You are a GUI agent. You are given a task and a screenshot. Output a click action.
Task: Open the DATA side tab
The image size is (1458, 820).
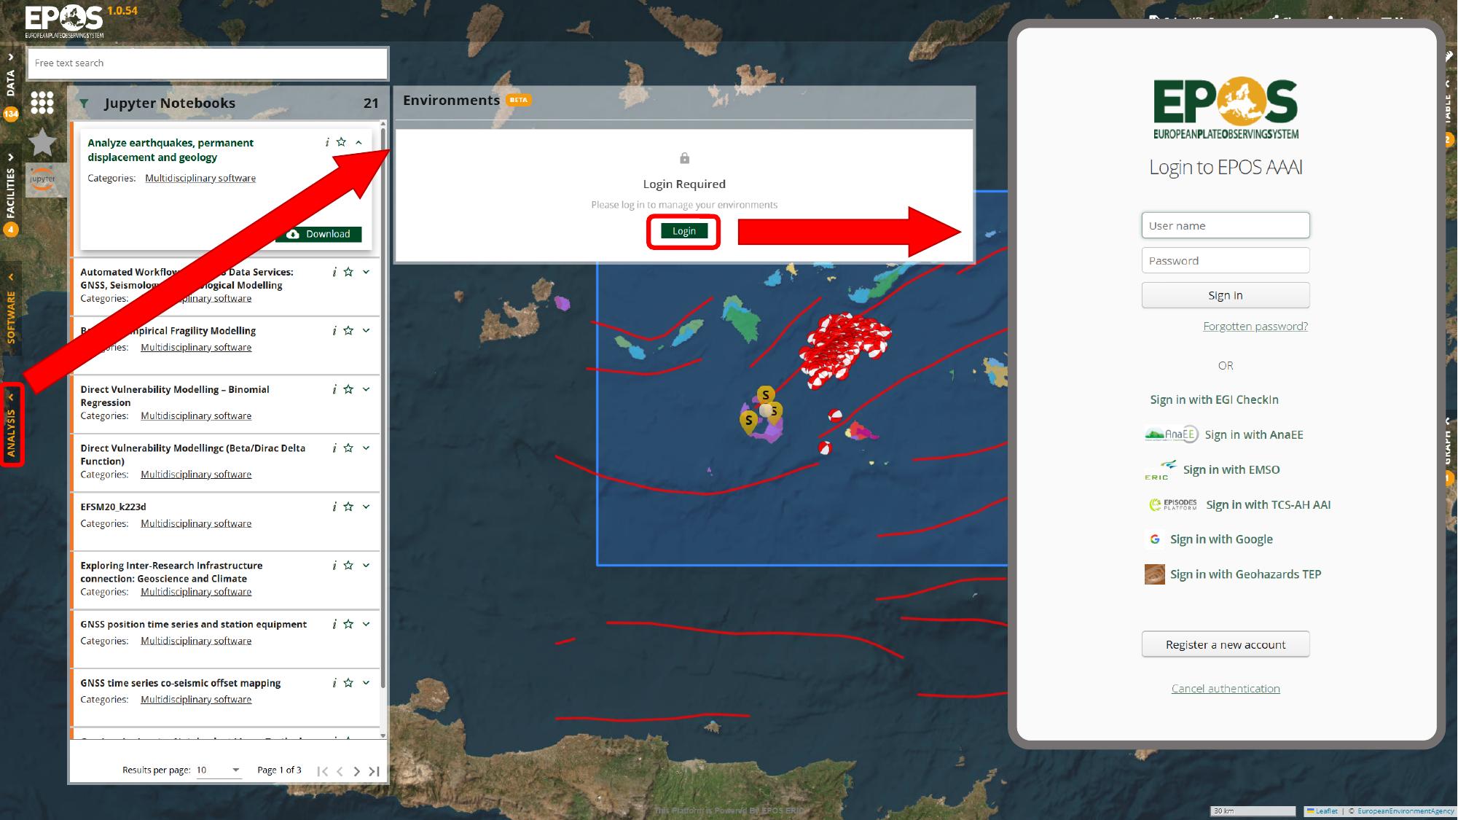[x=10, y=82]
